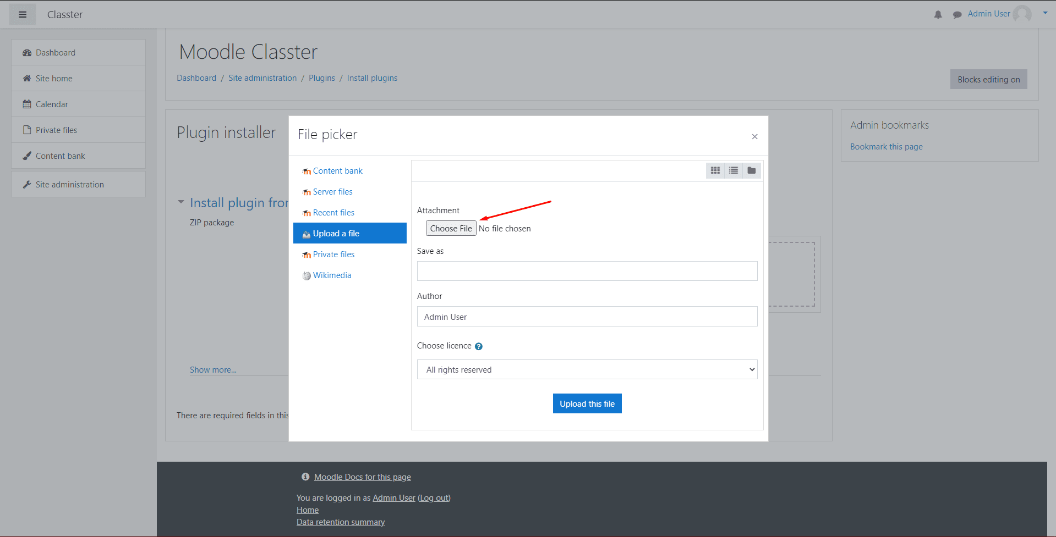Image resolution: width=1056 pixels, height=537 pixels.
Task: Open Private files in sidebar
Action: [78, 130]
